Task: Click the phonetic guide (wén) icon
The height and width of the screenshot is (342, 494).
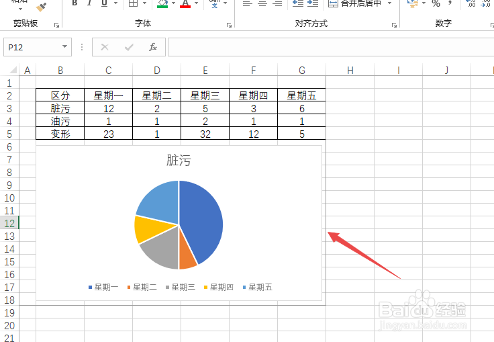Action: (214, 3)
